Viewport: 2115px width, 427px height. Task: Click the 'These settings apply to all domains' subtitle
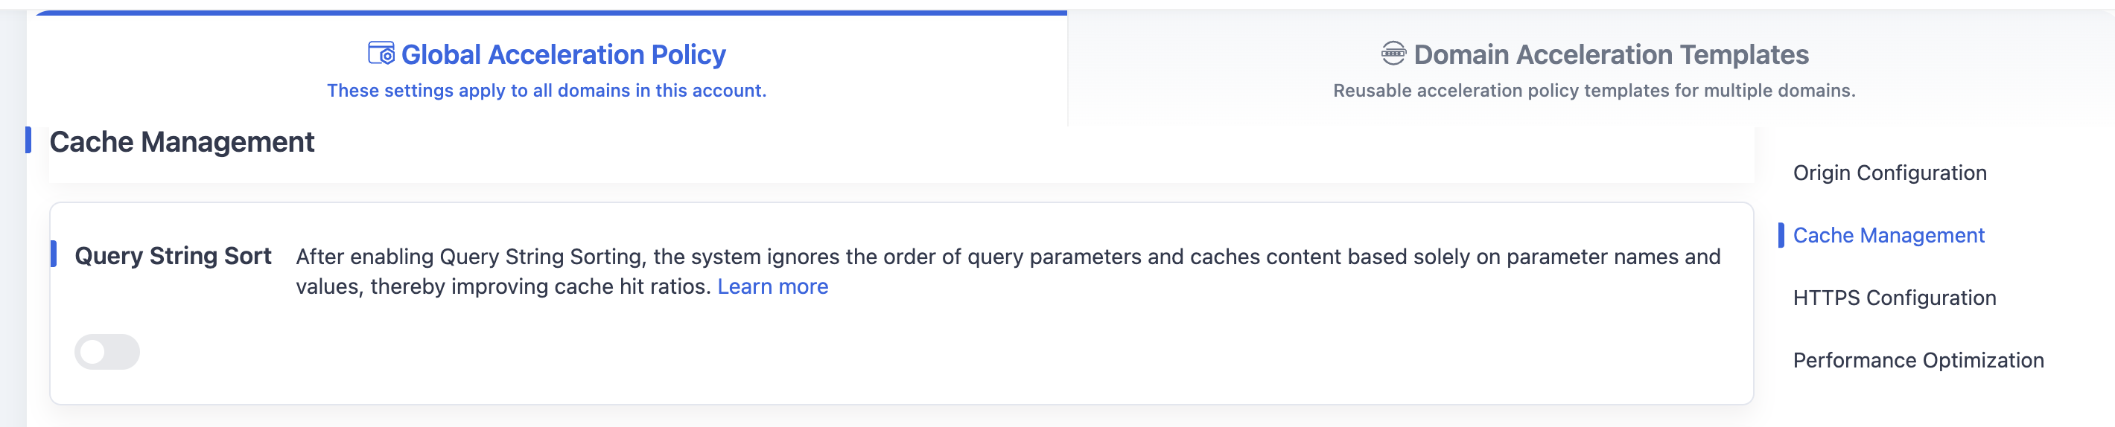(x=547, y=90)
